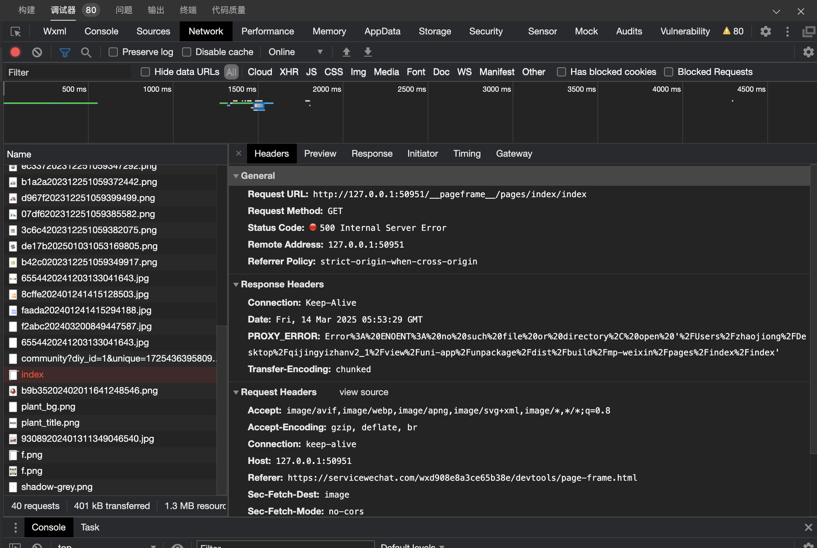Select plant_bg.png request
Image resolution: width=817 pixels, height=548 pixels.
[111, 407]
